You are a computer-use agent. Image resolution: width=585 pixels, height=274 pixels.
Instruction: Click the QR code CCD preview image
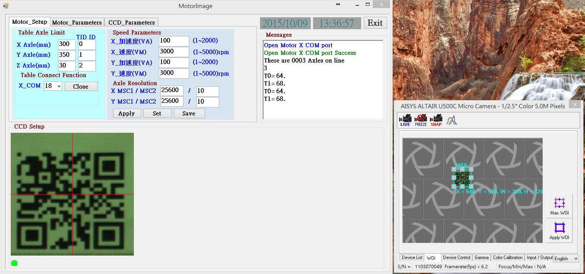tap(72, 194)
